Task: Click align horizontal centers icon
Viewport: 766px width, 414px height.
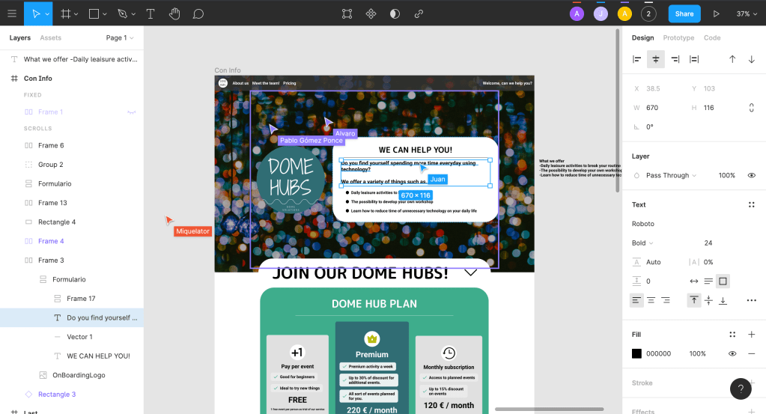Action: [656, 59]
